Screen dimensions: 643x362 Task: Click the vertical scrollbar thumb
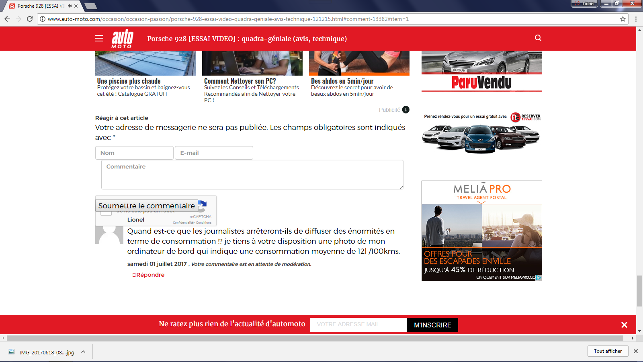(x=639, y=291)
